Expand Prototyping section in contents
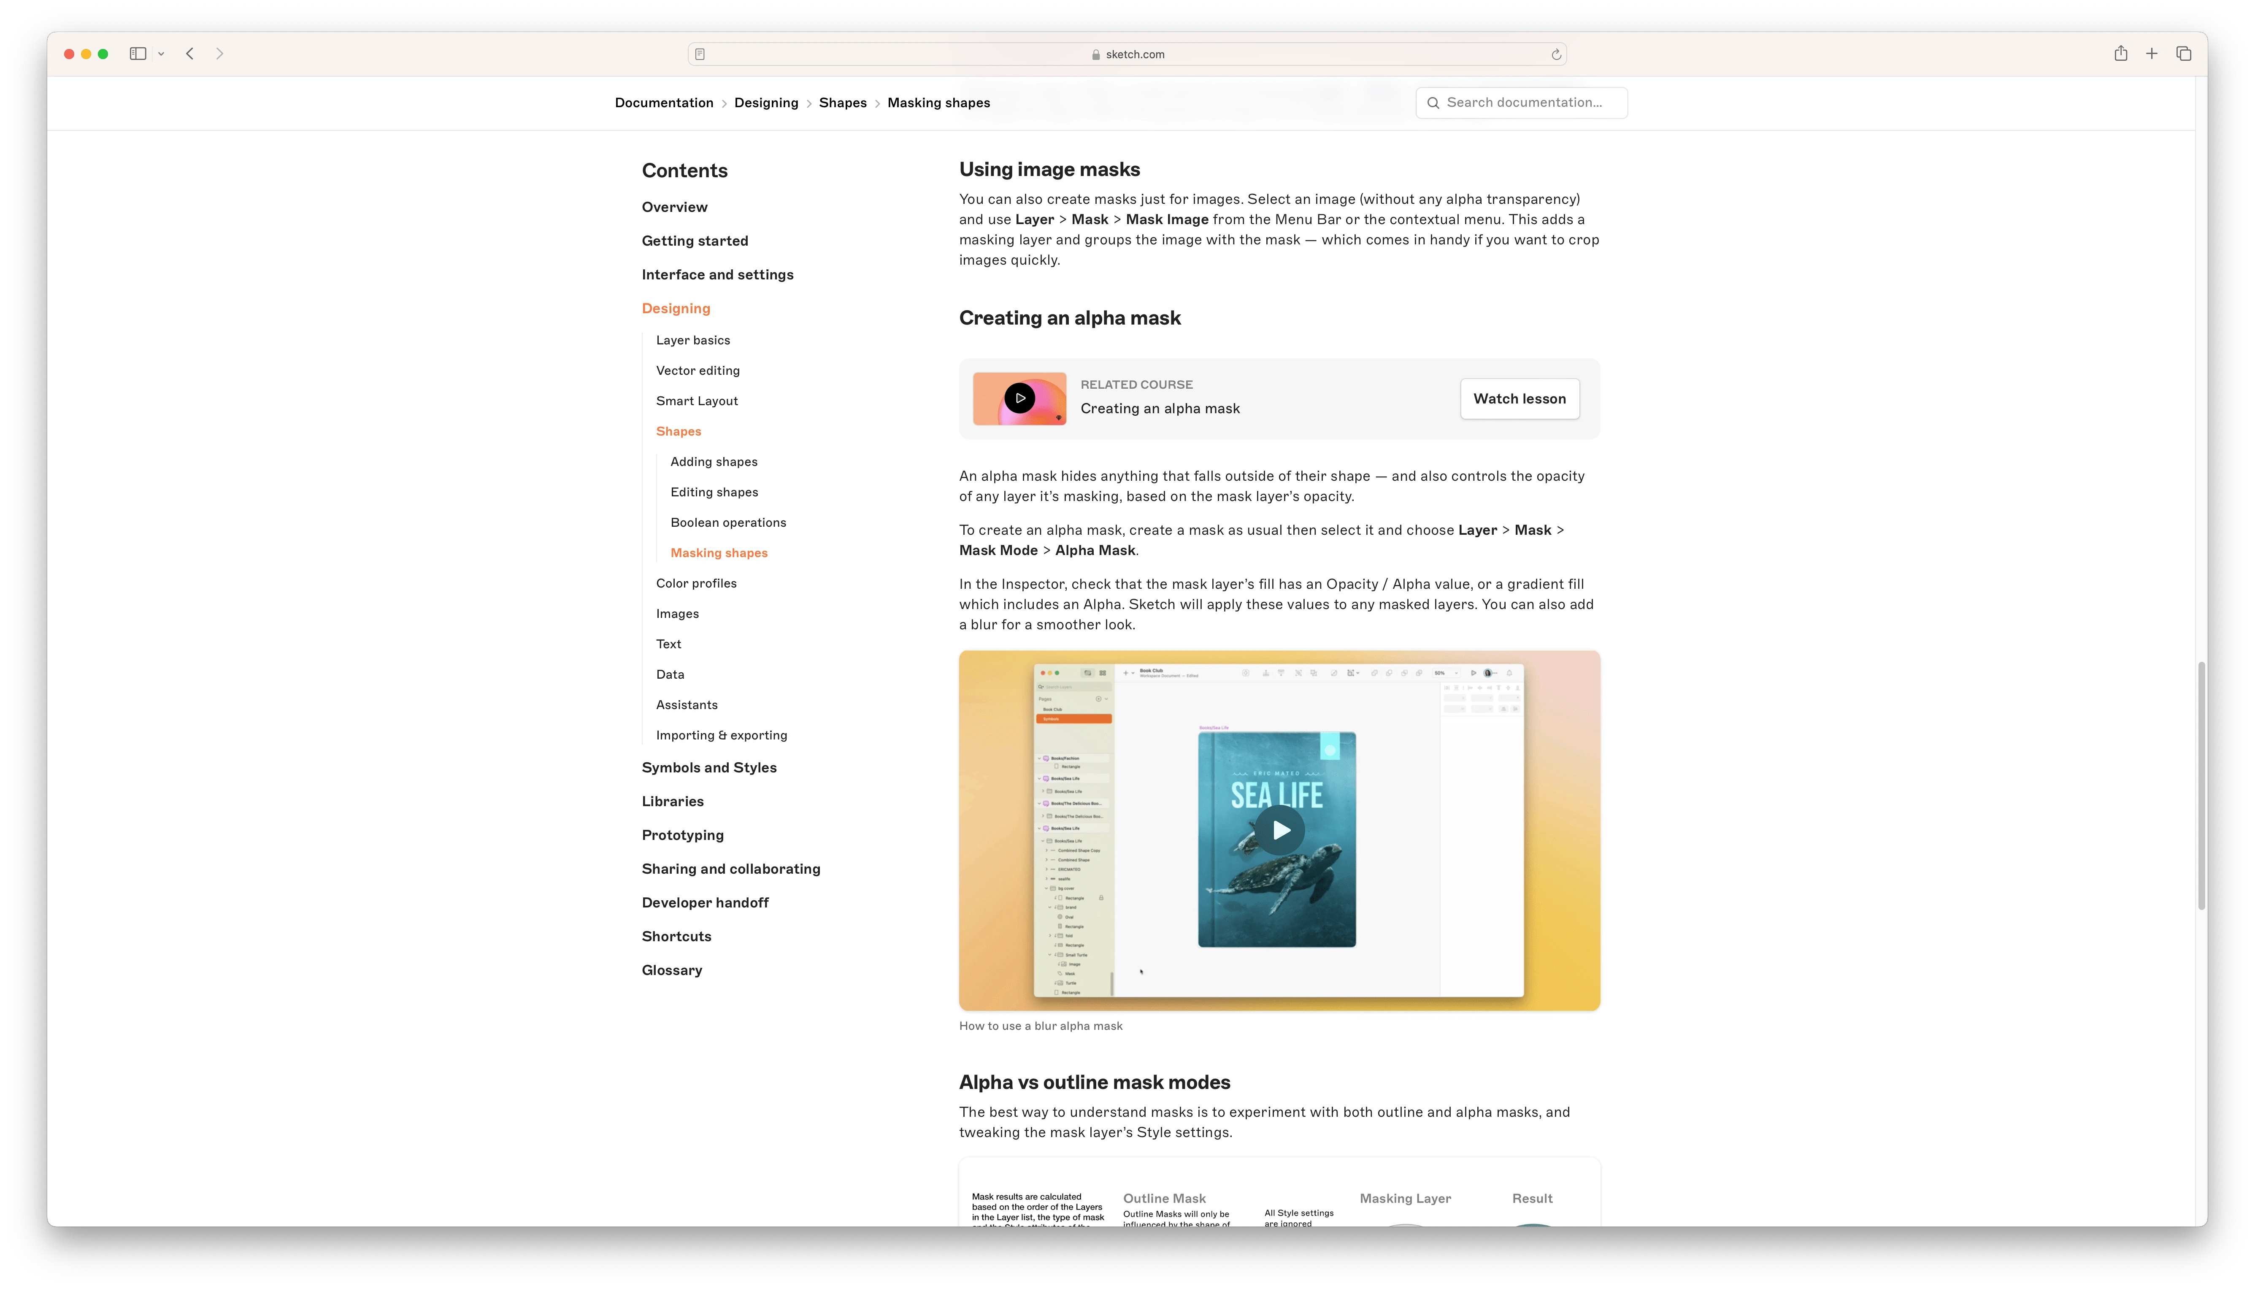Image resolution: width=2255 pixels, height=1289 pixels. (683, 834)
